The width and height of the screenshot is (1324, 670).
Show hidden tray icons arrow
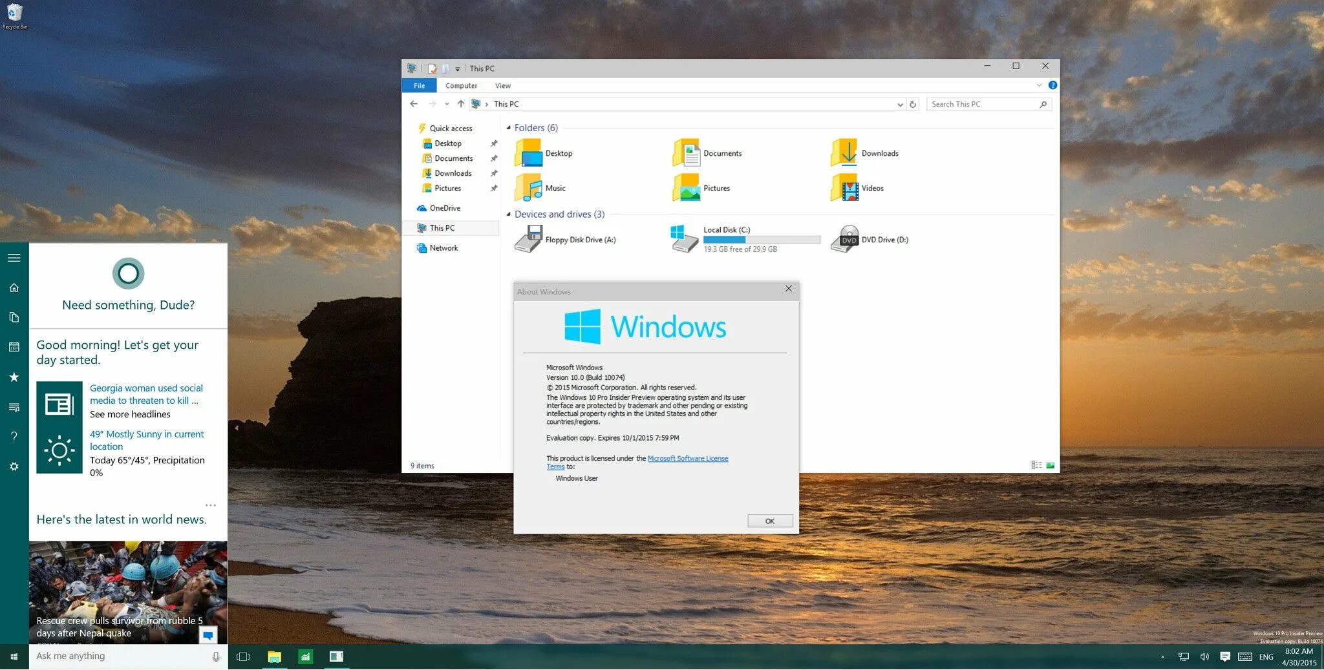(1162, 656)
